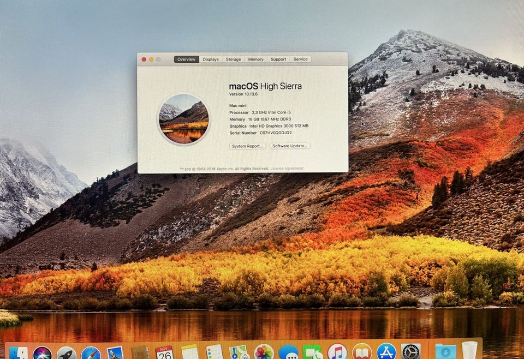Click the 'Mac mini' model name
This screenshot has height=359, width=524.
(x=237, y=105)
